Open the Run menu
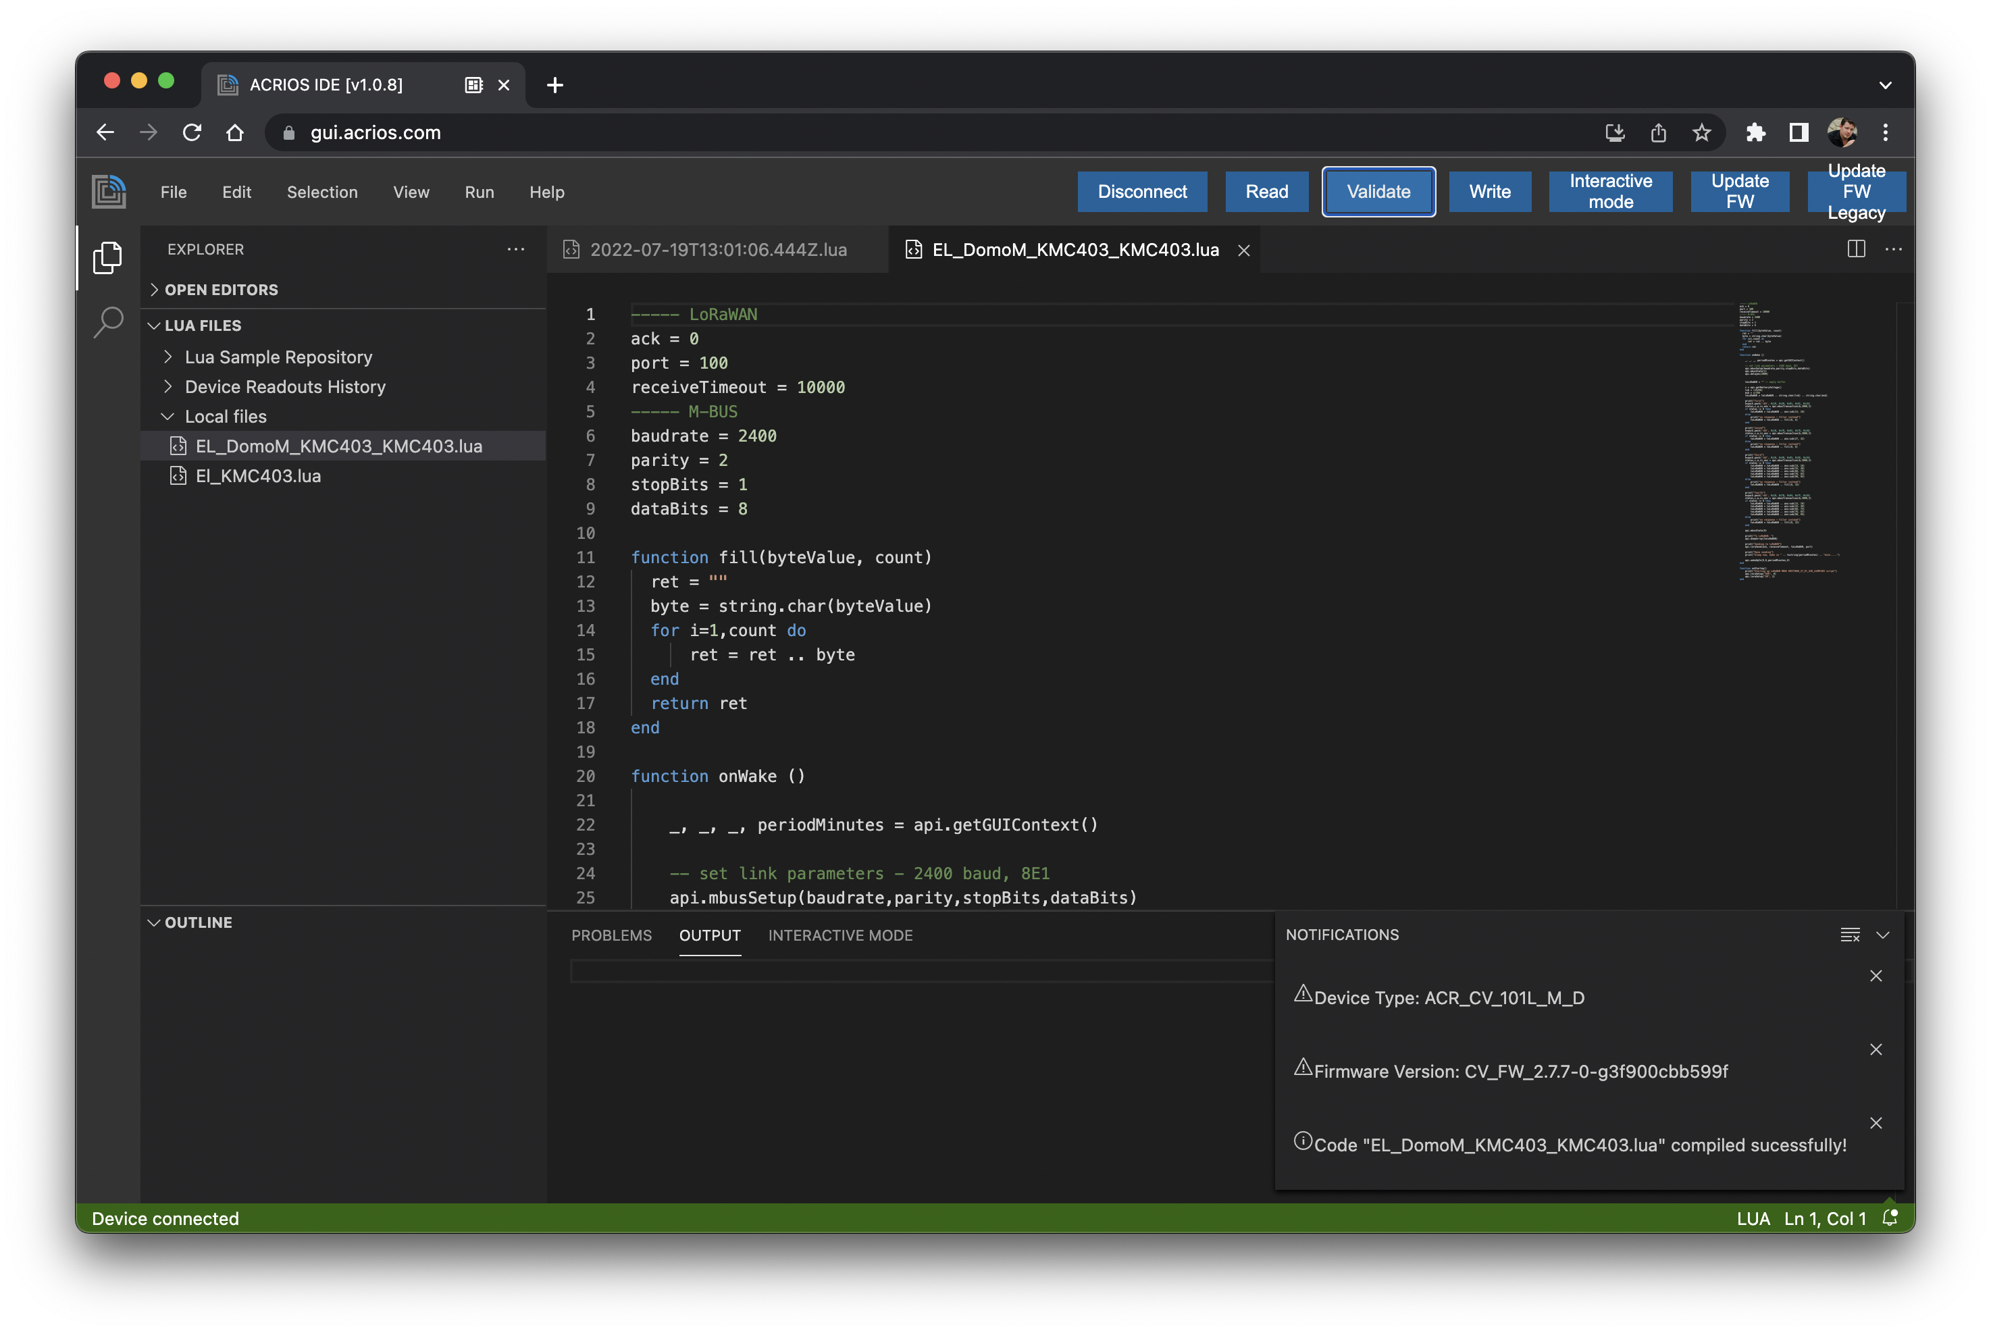Image resolution: width=1991 pixels, height=1333 pixels. click(x=479, y=191)
